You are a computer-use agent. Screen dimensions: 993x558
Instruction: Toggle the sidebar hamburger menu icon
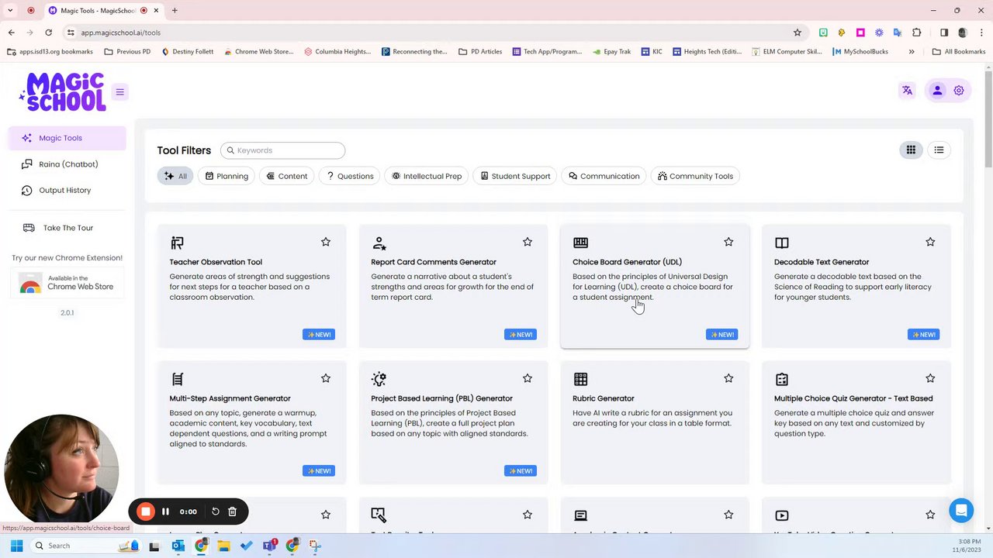(119, 92)
